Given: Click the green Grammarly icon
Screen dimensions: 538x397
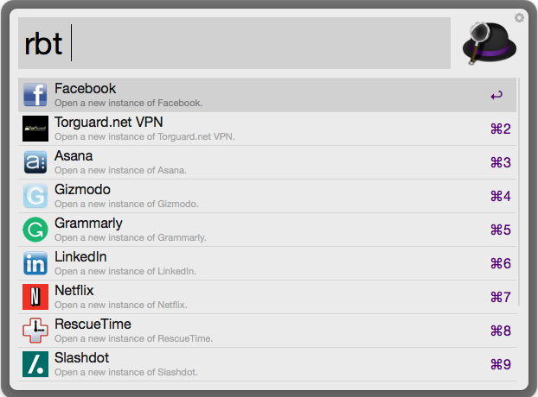Looking at the screenshot, I should tap(35, 230).
